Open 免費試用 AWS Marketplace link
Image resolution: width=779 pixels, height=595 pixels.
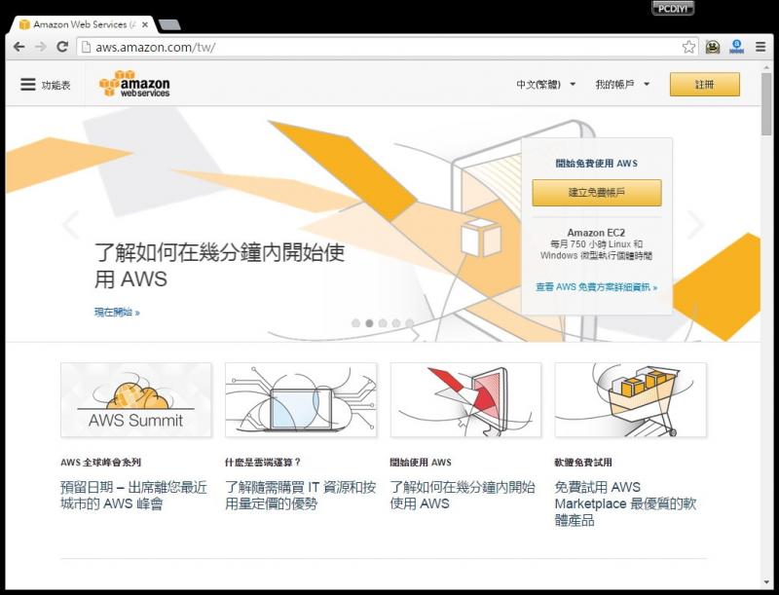[625, 503]
